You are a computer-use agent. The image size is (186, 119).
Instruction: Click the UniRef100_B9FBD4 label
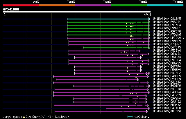(x=167, y=60)
